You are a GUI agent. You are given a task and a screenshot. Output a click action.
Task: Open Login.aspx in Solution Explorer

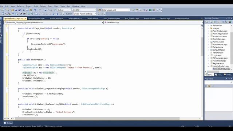(217, 55)
